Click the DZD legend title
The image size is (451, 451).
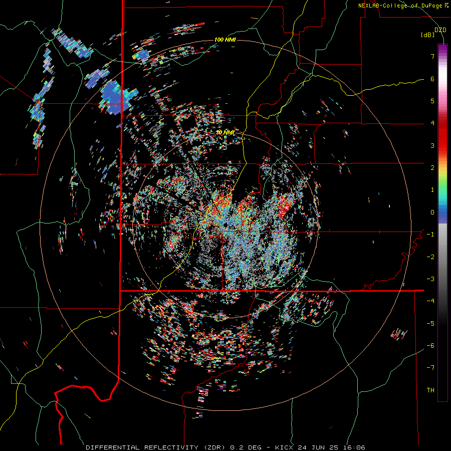[x=440, y=30]
